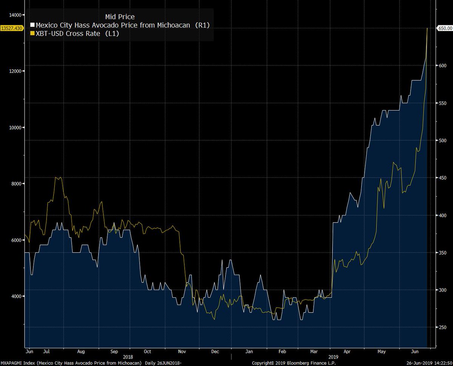Image resolution: width=453 pixels, height=366 pixels.
Task: Click the Aug month label on time axis
Action: coord(81,351)
